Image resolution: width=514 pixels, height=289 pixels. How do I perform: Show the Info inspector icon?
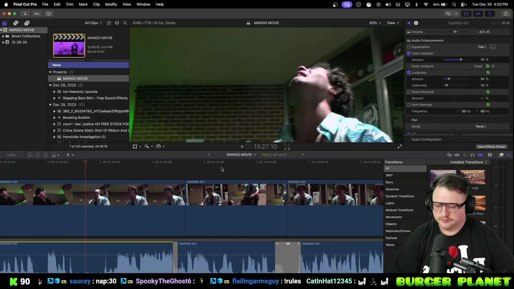pos(416,23)
